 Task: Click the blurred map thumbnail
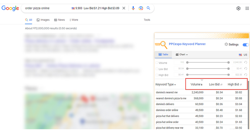(x=87, y=111)
